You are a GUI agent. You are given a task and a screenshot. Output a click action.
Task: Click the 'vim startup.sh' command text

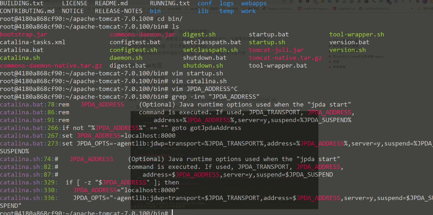[197, 74]
